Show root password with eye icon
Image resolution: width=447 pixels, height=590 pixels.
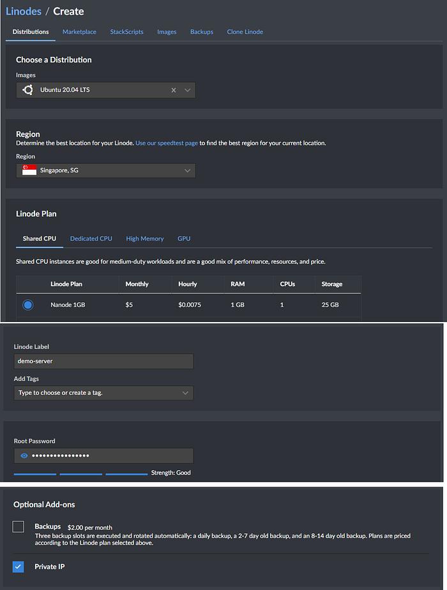(x=24, y=455)
